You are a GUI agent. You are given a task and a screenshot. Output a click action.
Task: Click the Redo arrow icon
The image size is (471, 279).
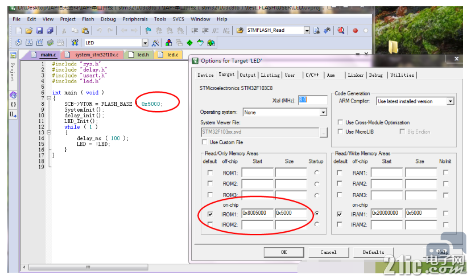coord(110,30)
